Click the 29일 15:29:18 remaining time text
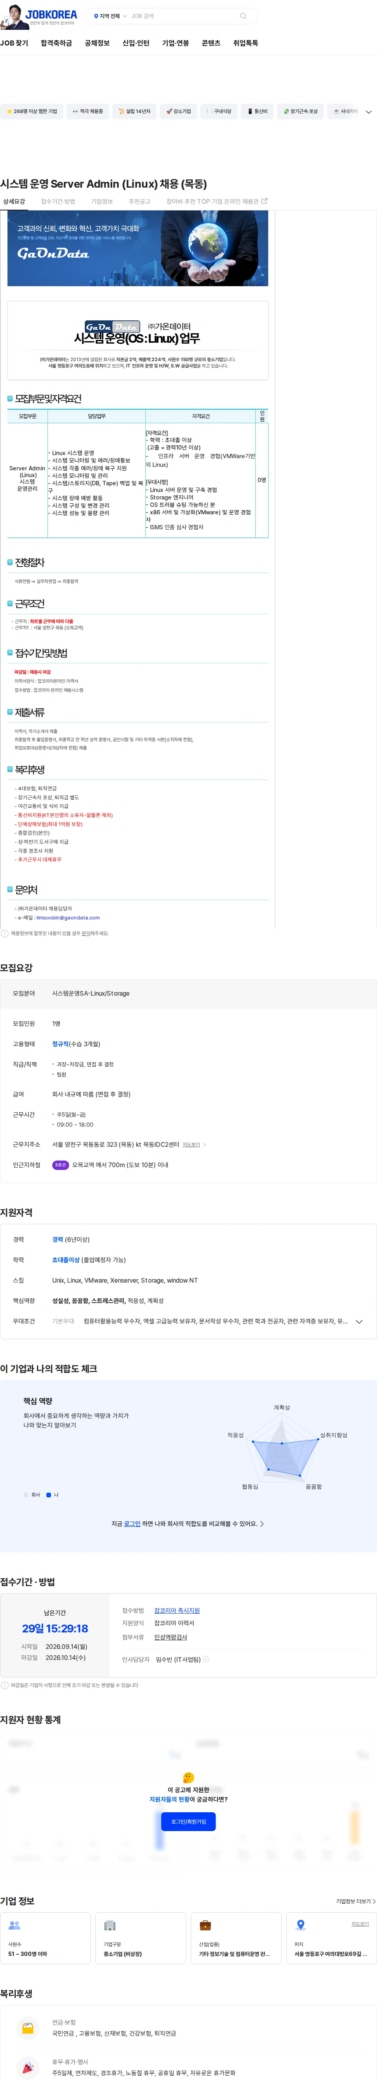377x2080 pixels. tap(55, 1628)
